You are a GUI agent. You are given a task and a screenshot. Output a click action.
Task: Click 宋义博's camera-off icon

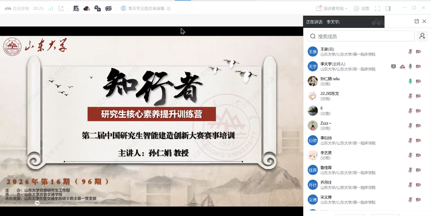pos(418,200)
